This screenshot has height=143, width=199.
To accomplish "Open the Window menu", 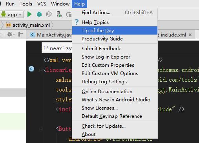I will (60, 4).
